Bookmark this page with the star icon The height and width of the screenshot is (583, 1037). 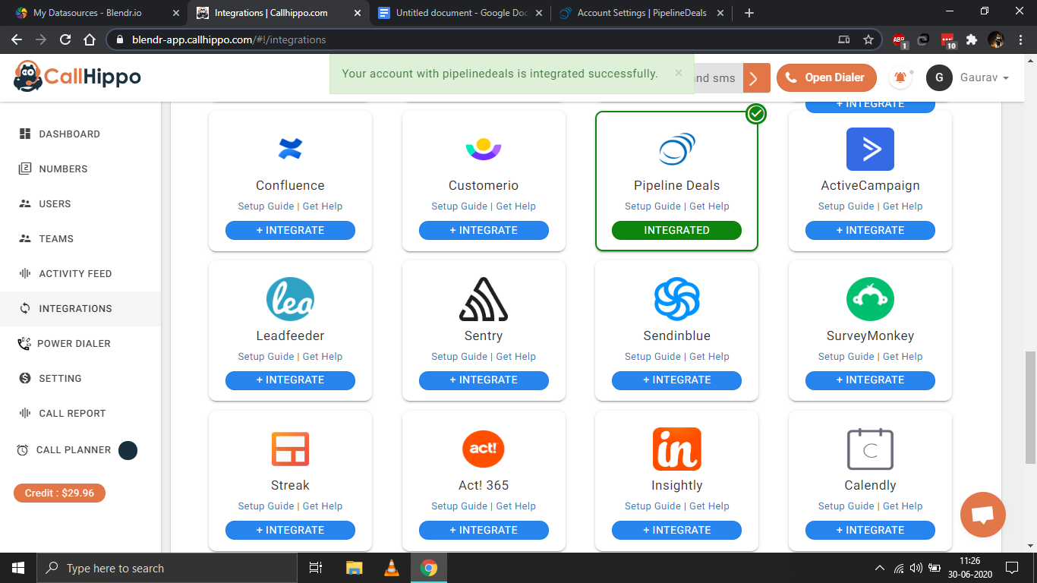868,39
